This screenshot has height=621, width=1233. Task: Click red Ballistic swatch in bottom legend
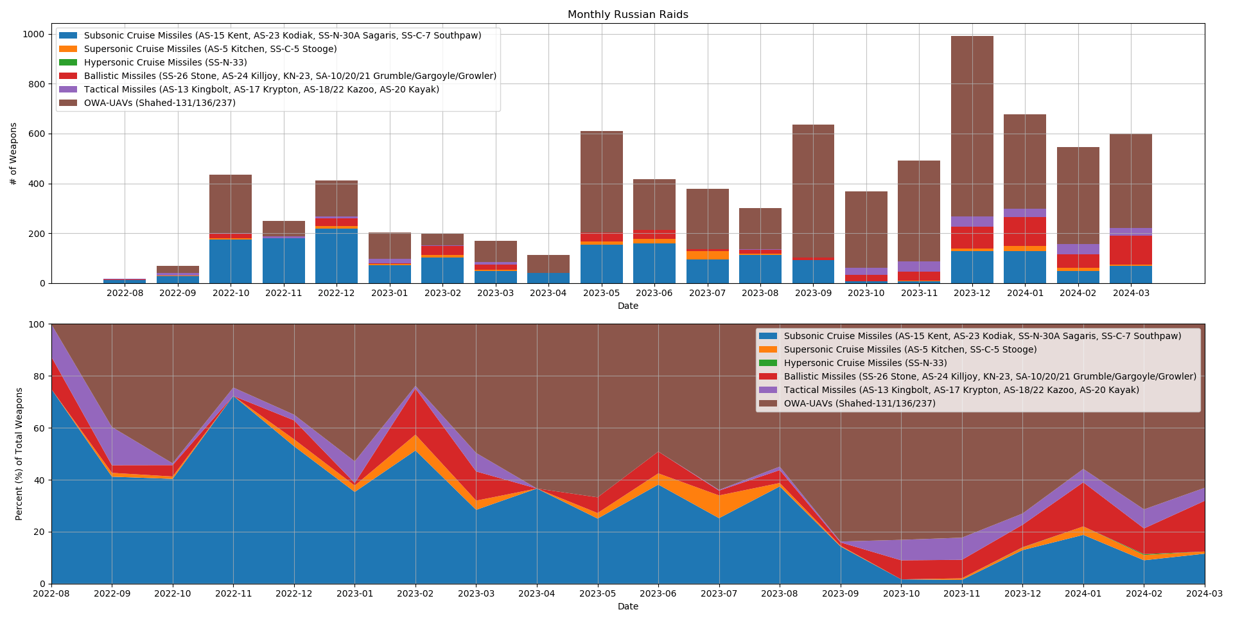point(769,377)
